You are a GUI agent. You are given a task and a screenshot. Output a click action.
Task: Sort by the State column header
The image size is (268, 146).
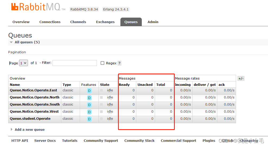coord(105,85)
